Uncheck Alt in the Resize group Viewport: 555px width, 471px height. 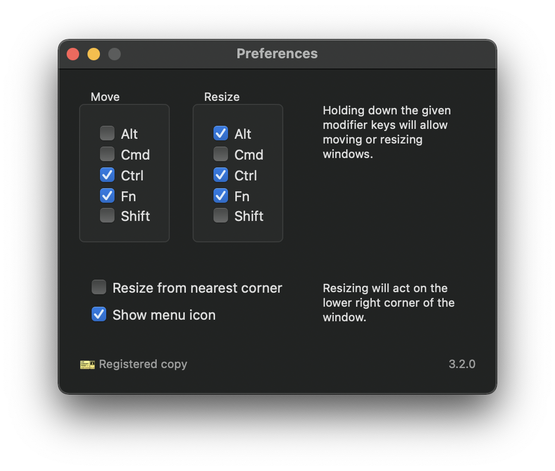(x=221, y=133)
